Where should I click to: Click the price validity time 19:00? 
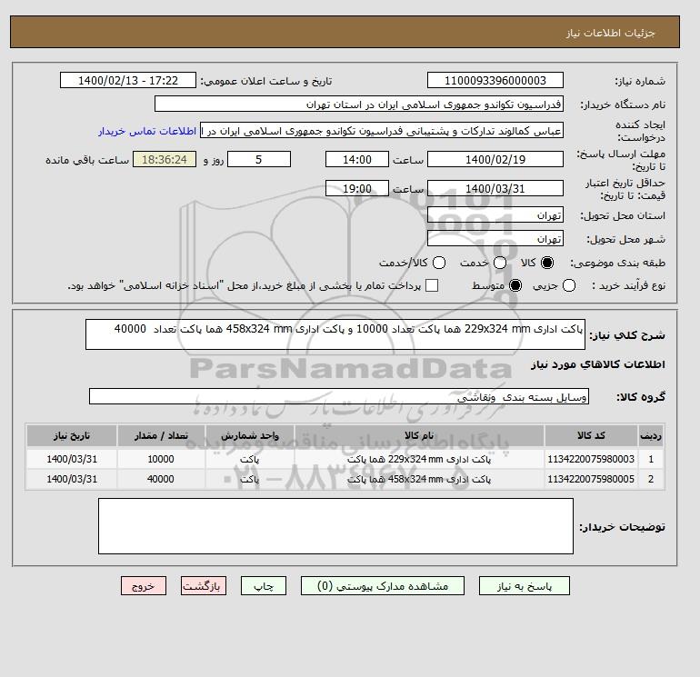[357, 188]
